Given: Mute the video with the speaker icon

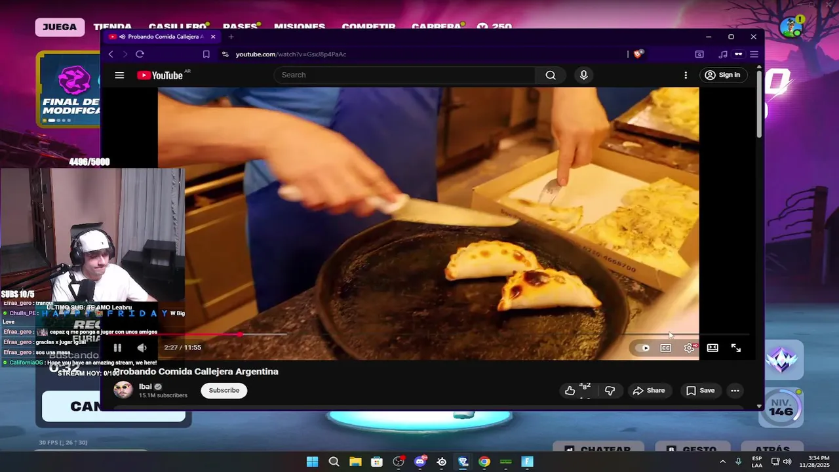Looking at the screenshot, I should point(142,348).
